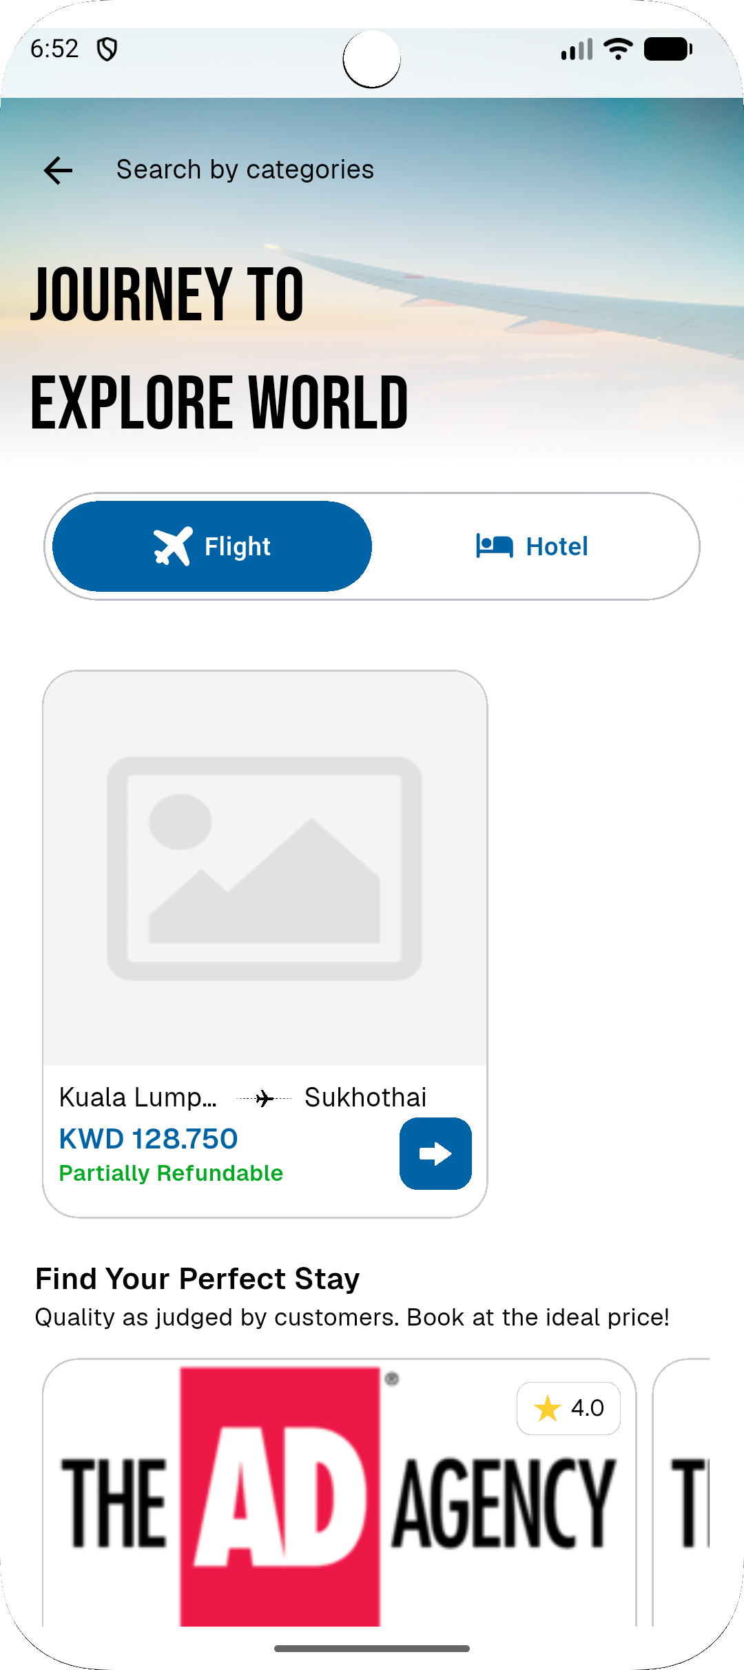Viewport: 744px width, 1670px height.
Task: Open the flight card image placeholder
Action: 265,868
